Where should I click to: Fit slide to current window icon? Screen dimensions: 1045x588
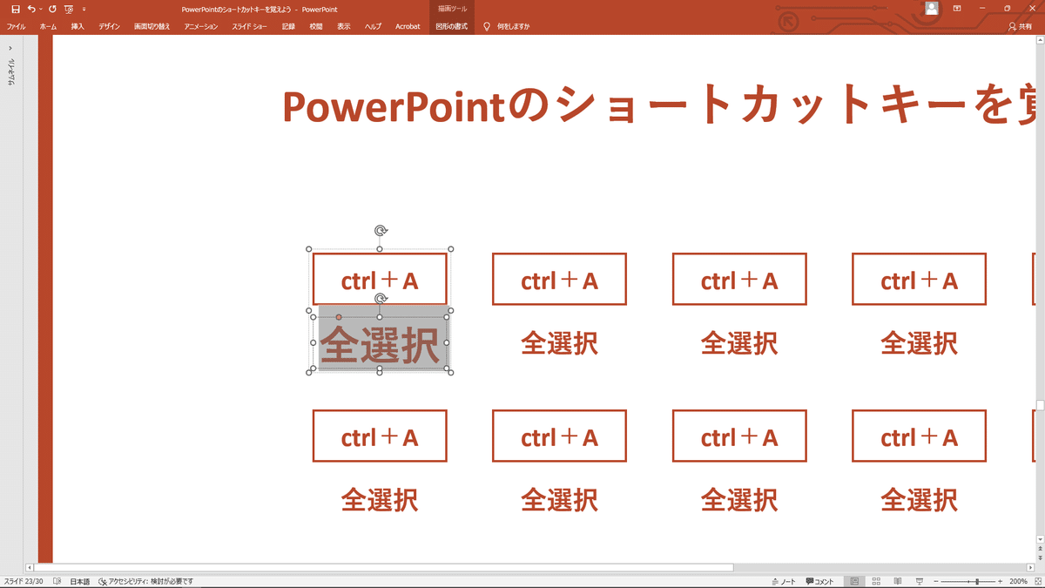[x=1036, y=581]
